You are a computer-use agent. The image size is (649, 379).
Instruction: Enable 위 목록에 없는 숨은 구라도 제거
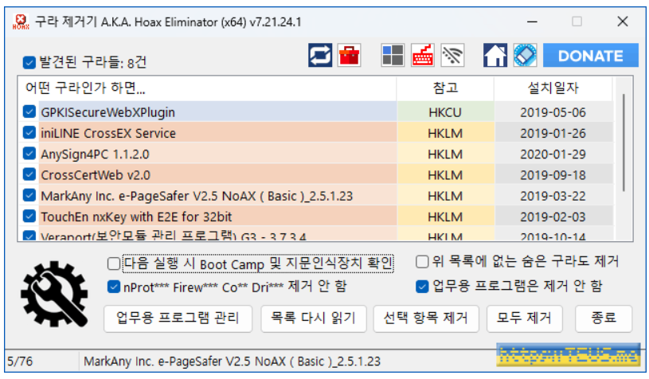pyautogui.click(x=422, y=261)
